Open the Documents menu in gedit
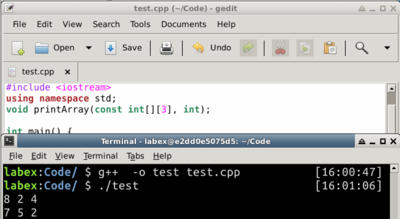This screenshot has width=400, height=219. tap(184, 24)
